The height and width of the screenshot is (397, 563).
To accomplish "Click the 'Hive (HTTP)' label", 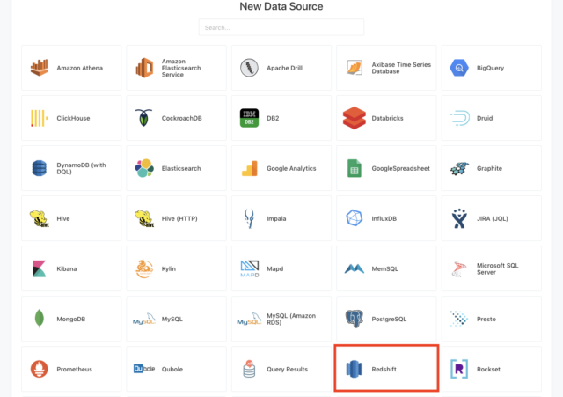I will 179,218.
